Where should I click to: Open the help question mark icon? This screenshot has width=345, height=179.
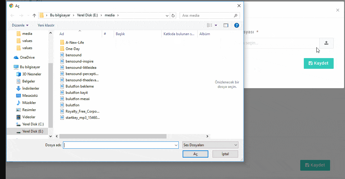pos(237,25)
